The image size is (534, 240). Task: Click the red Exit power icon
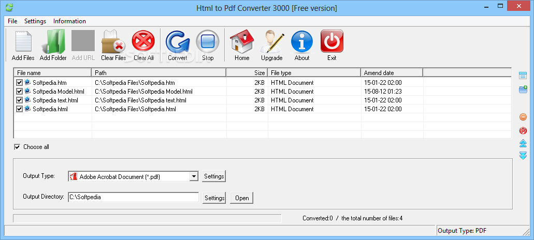(331, 41)
